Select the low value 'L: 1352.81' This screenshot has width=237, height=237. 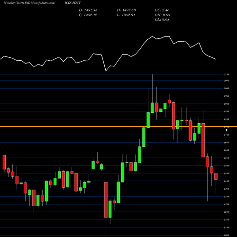[x=126, y=15]
